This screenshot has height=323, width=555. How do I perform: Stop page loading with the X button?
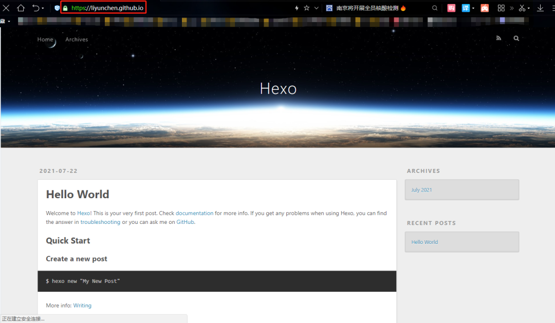tap(6, 8)
